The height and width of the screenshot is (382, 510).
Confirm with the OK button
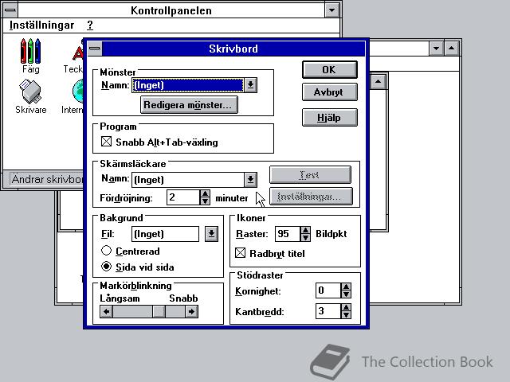pos(329,69)
